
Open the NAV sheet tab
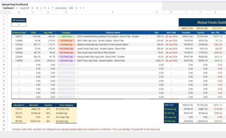click(x=71, y=8)
